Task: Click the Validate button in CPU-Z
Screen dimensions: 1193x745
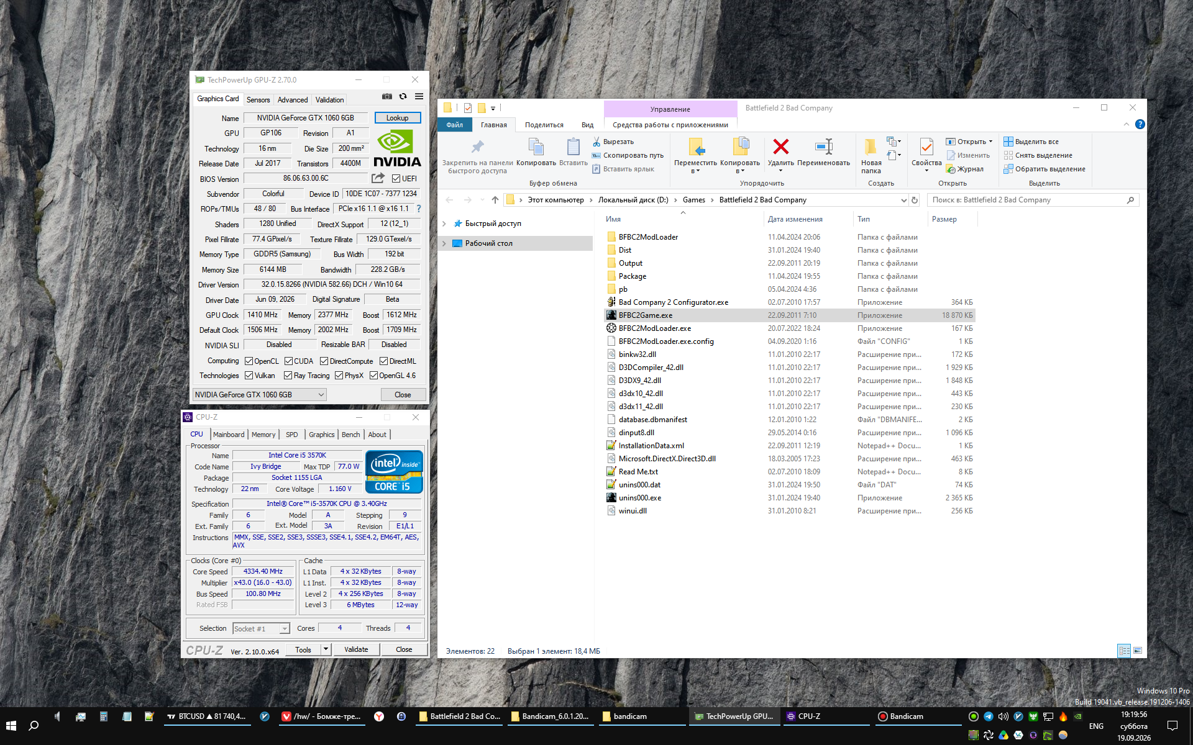Action: pyautogui.click(x=356, y=649)
